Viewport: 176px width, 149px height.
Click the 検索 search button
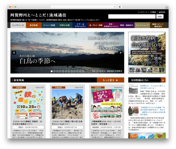[160, 17]
